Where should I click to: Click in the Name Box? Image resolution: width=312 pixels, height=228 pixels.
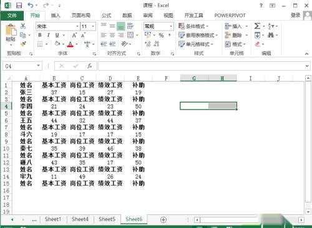[20, 66]
